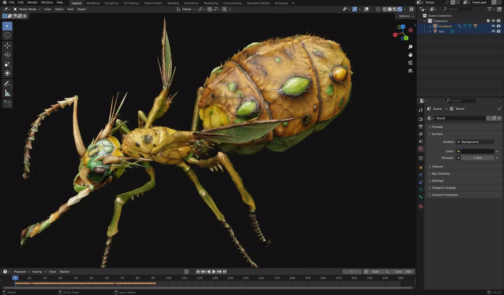Select the Rotate tool
The width and height of the screenshot is (504, 295).
[7, 55]
